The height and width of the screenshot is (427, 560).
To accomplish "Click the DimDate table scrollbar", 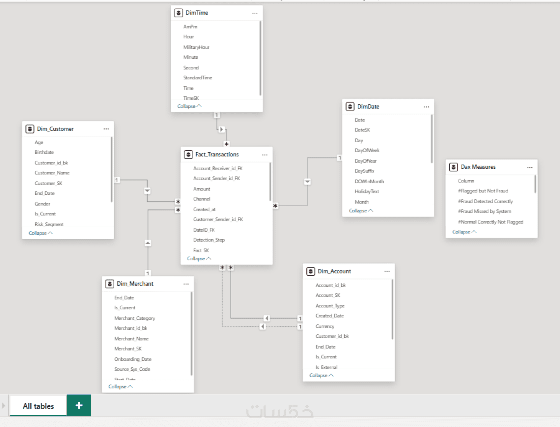I will coord(432,138).
